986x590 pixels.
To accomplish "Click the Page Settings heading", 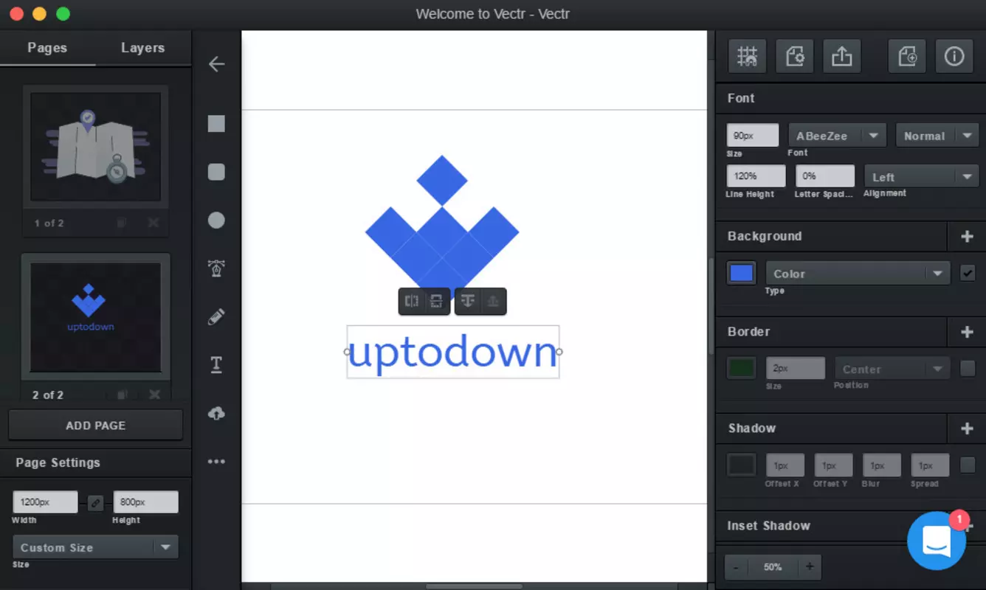I will (x=58, y=463).
